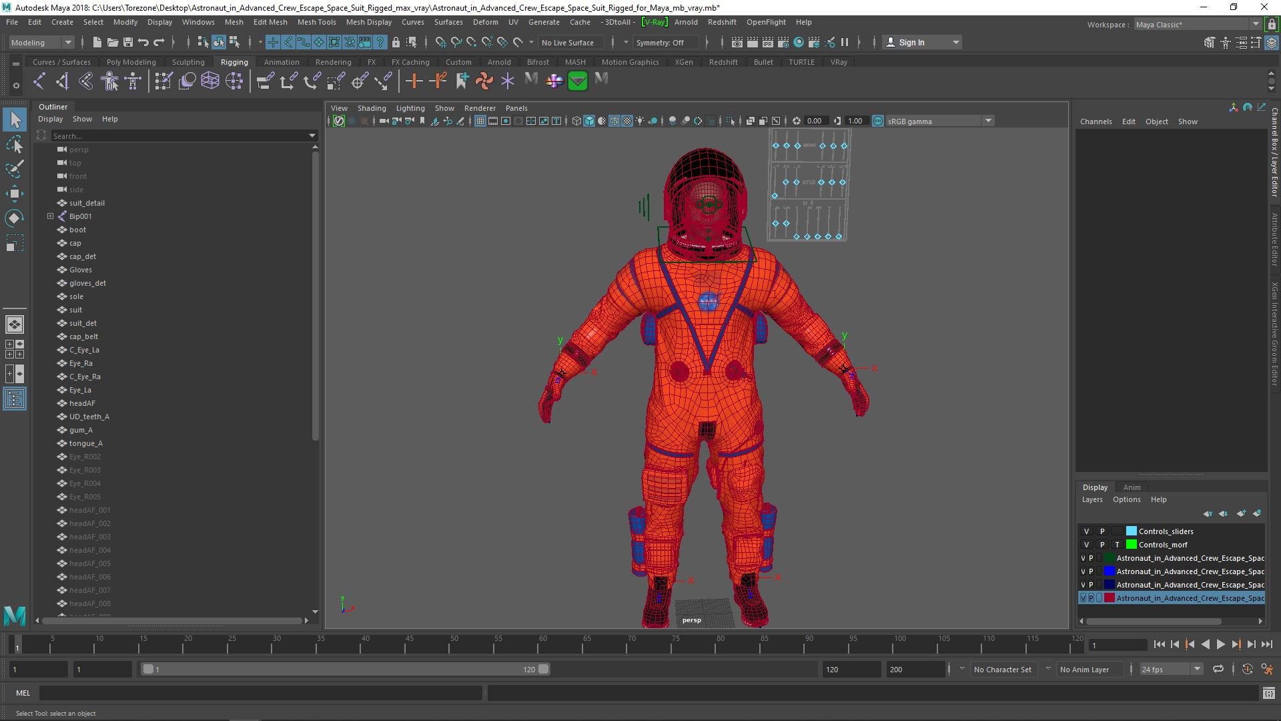
Task: Click the Go to end of playback button
Action: tap(1266, 644)
